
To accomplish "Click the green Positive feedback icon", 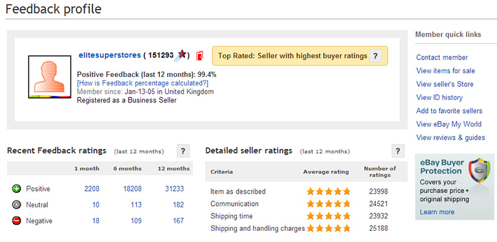I will point(17,189).
